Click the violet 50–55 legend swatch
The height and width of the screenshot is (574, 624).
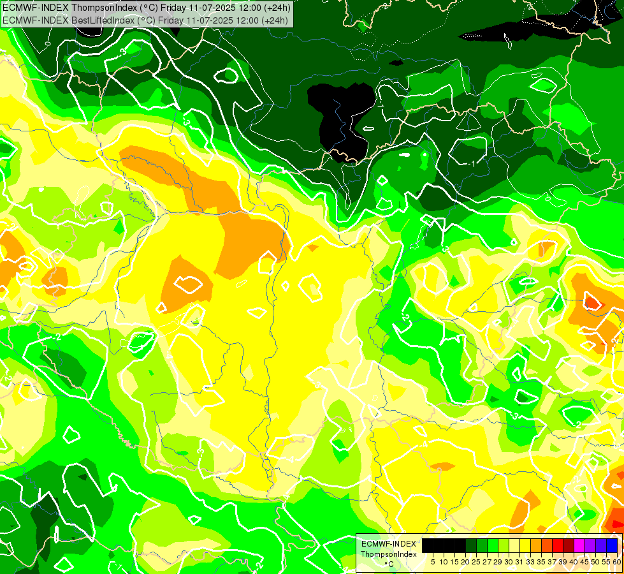click(601, 546)
